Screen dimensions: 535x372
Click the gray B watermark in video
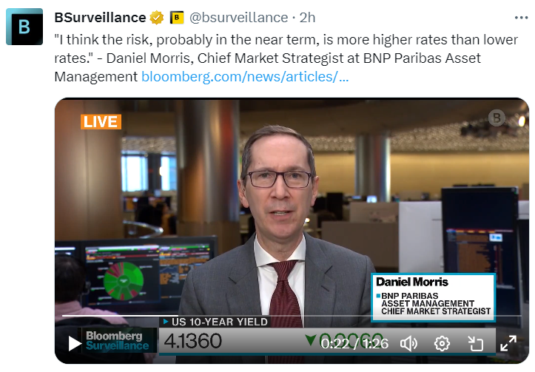click(497, 118)
